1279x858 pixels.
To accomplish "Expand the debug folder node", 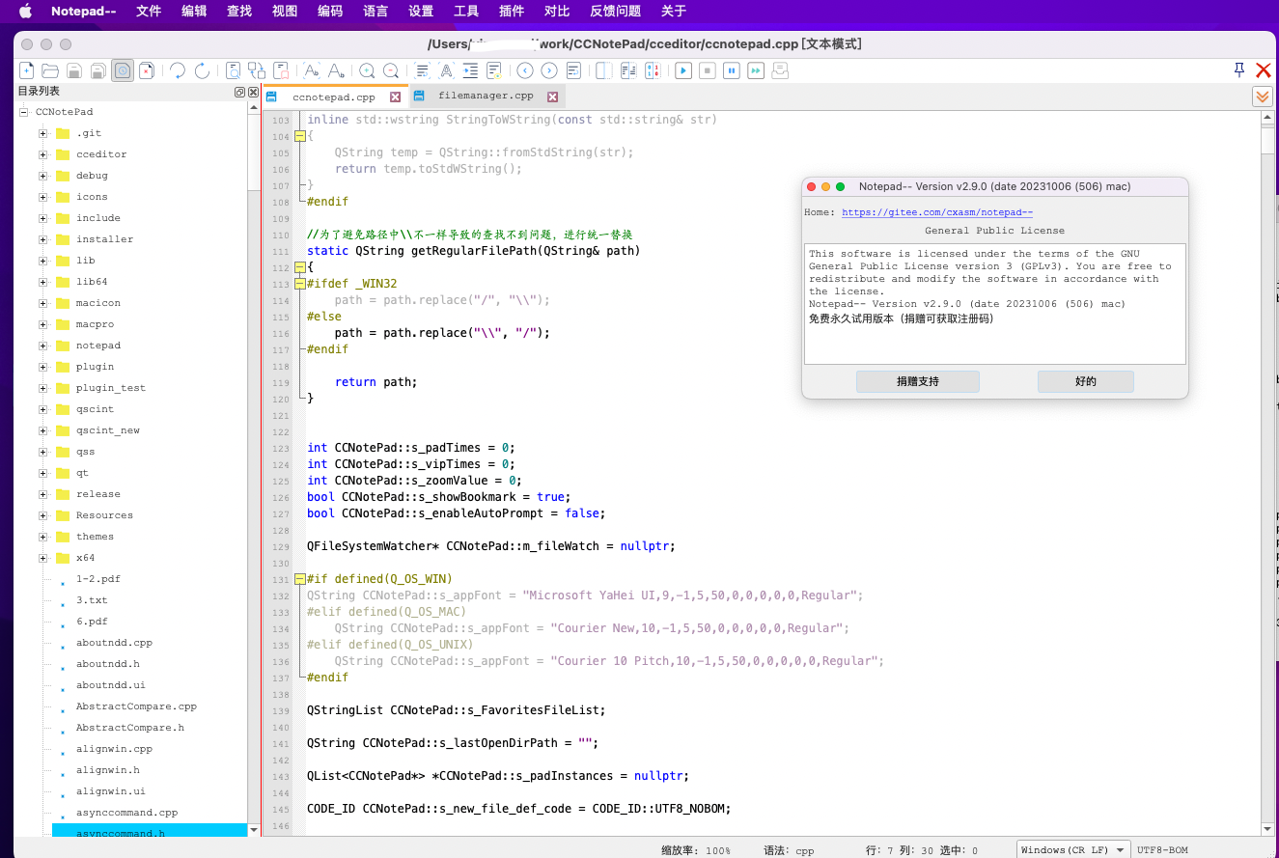I will coord(43,176).
